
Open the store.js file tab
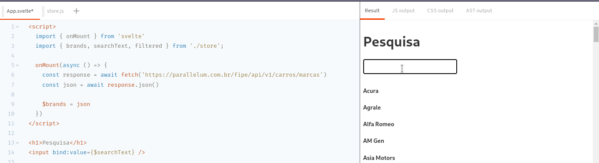coord(55,11)
